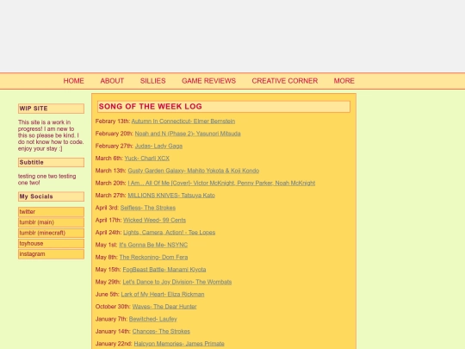The image size is (465, 349).
Task: Open Wicked Weed- 99 Cents link
Action: point(154,221)
